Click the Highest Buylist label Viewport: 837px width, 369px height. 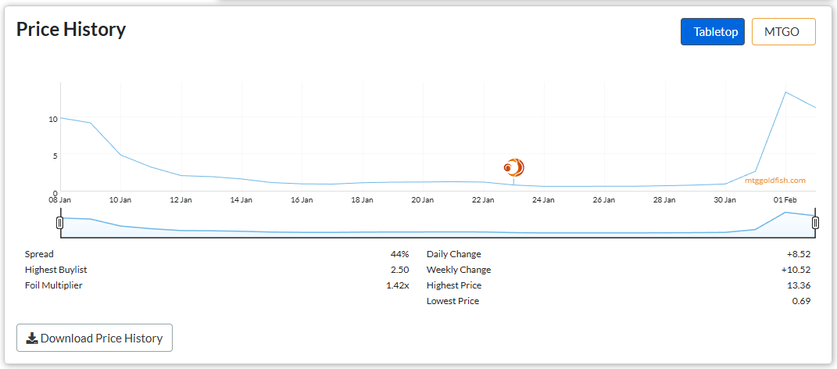[56, 270]
